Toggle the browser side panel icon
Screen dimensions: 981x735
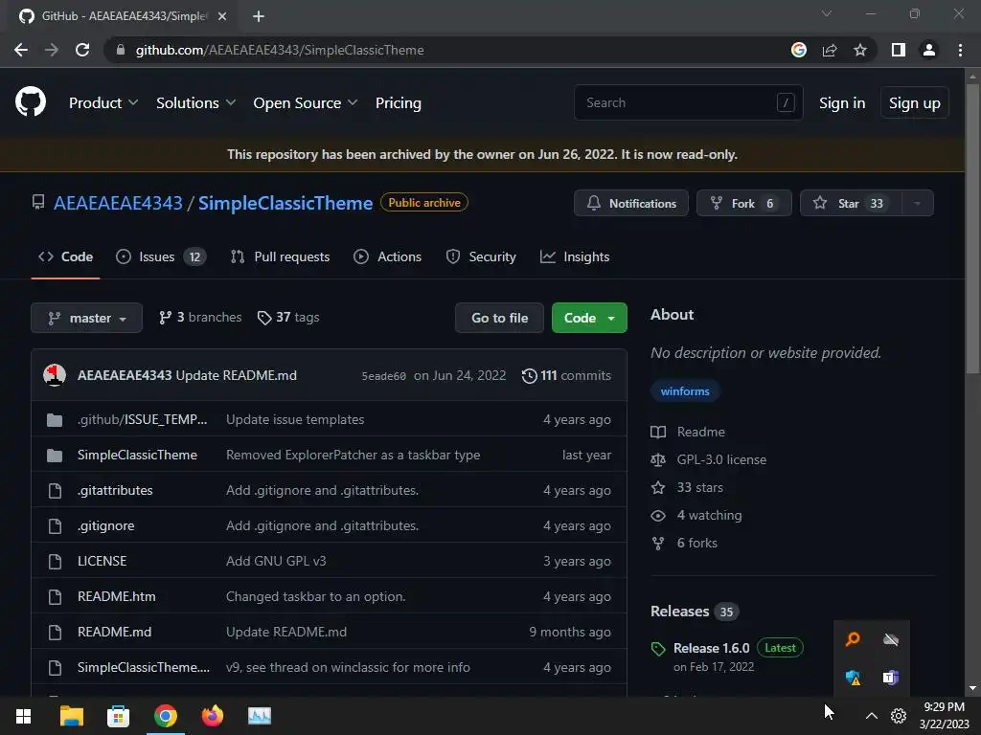[x=899, y=50]
